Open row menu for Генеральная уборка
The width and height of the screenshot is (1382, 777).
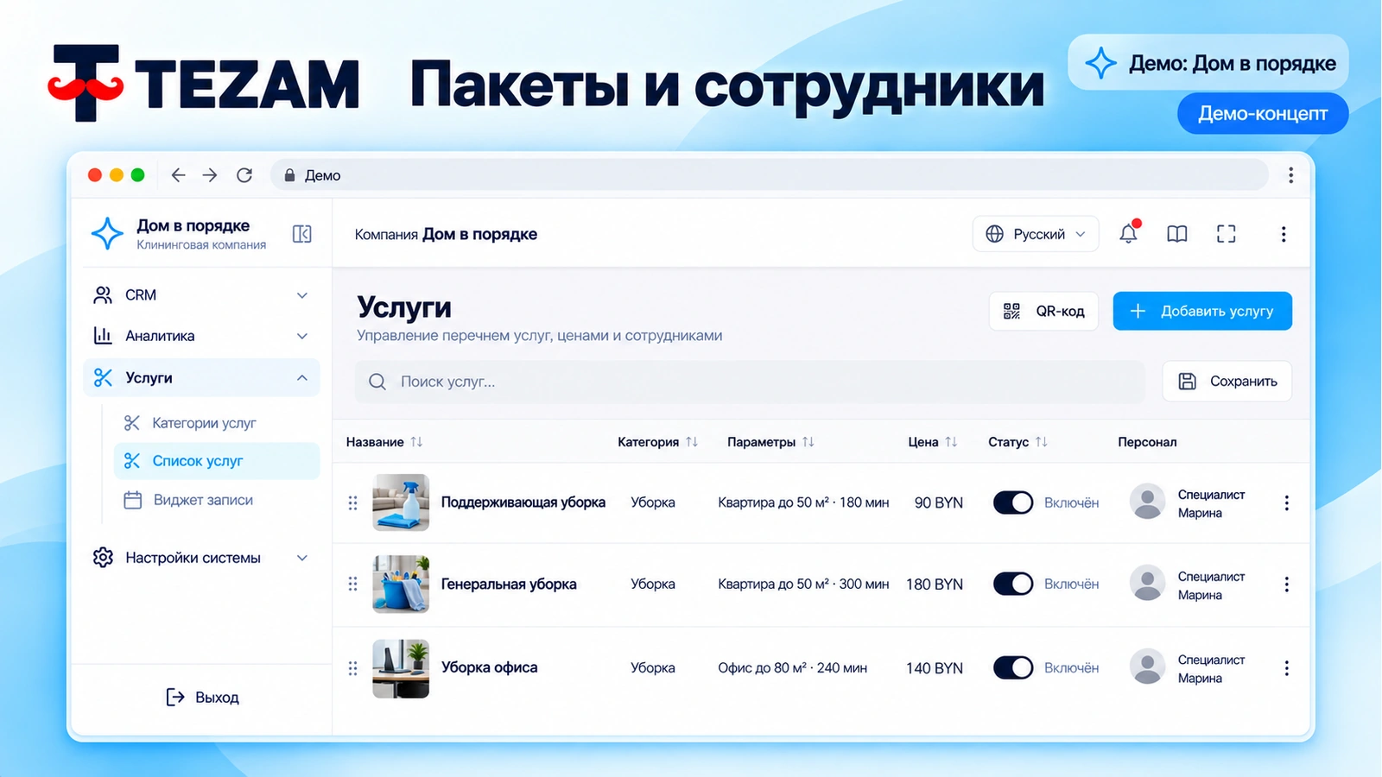tap(1286, 584)
